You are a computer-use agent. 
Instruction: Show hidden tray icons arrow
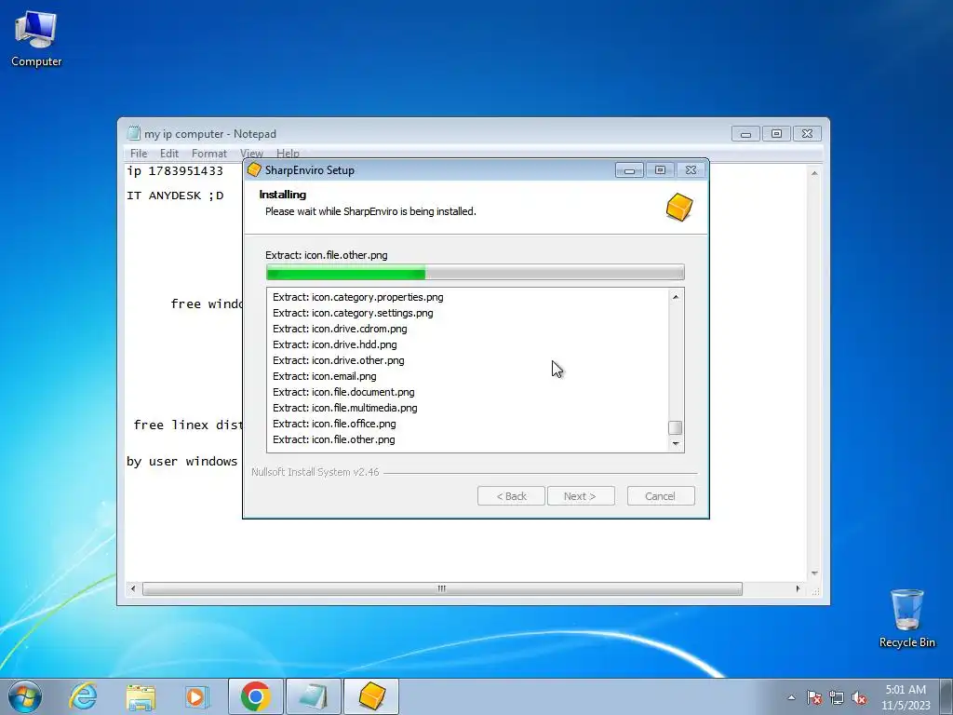(x=791, y=697)
